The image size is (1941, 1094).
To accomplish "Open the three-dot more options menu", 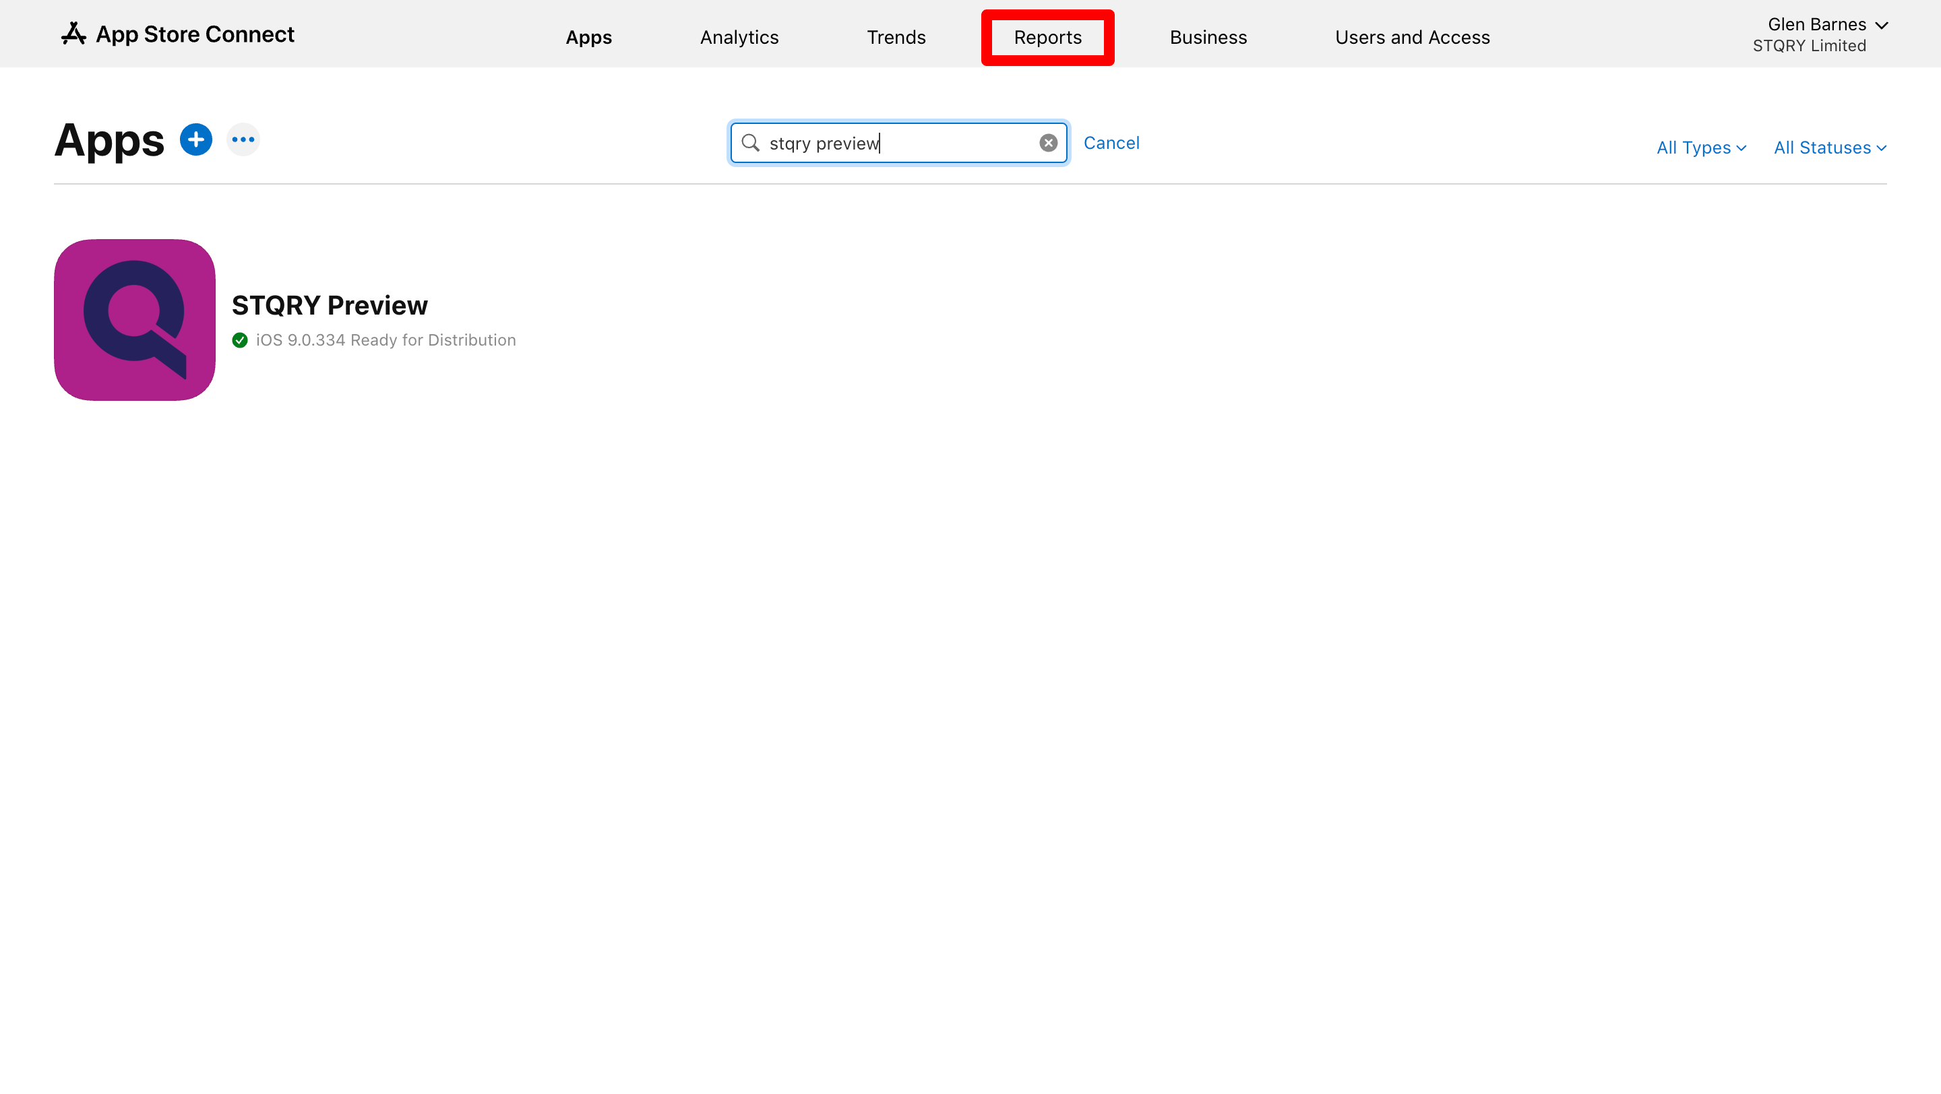I will point(243,140).
